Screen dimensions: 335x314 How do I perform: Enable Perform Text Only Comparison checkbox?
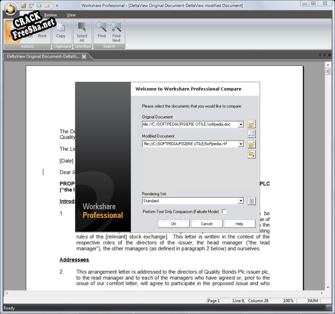tap(224, 212)
